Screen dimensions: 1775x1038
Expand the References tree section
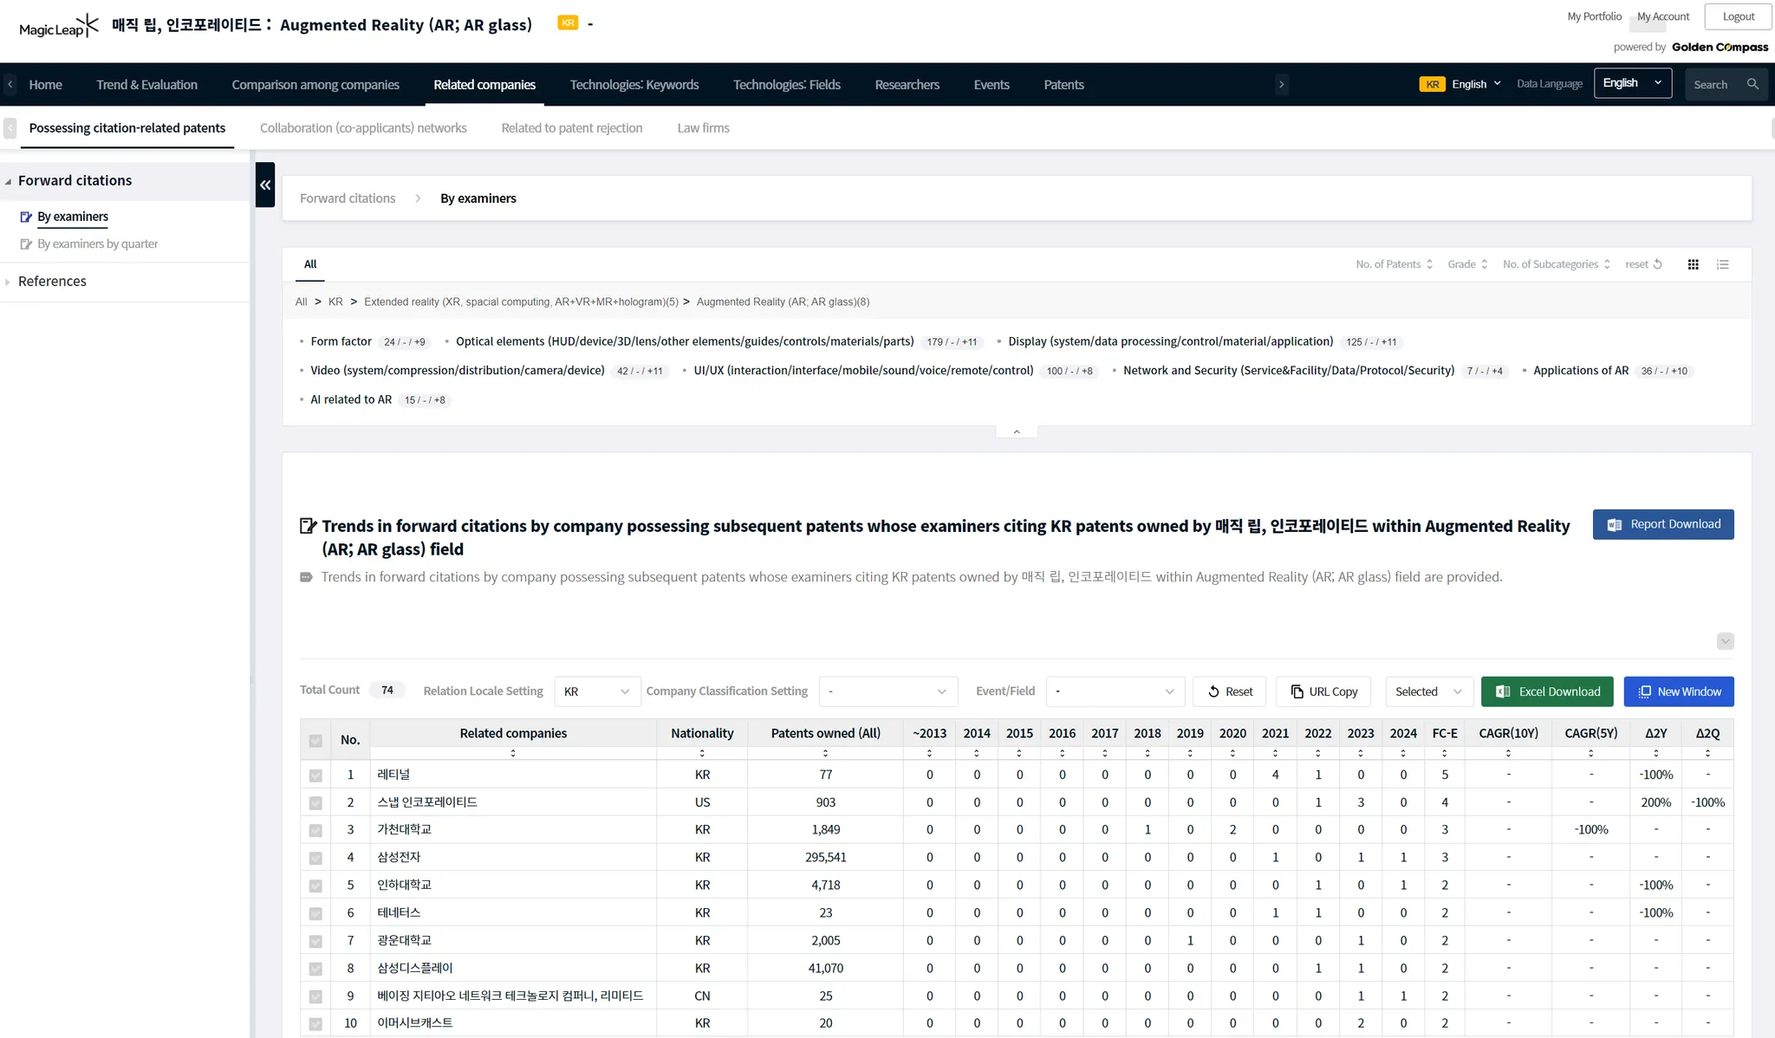click(52, 282)
